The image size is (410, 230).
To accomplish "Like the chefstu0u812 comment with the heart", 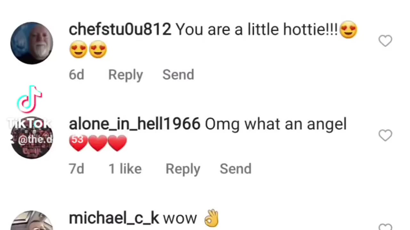I will pos(385,41).
